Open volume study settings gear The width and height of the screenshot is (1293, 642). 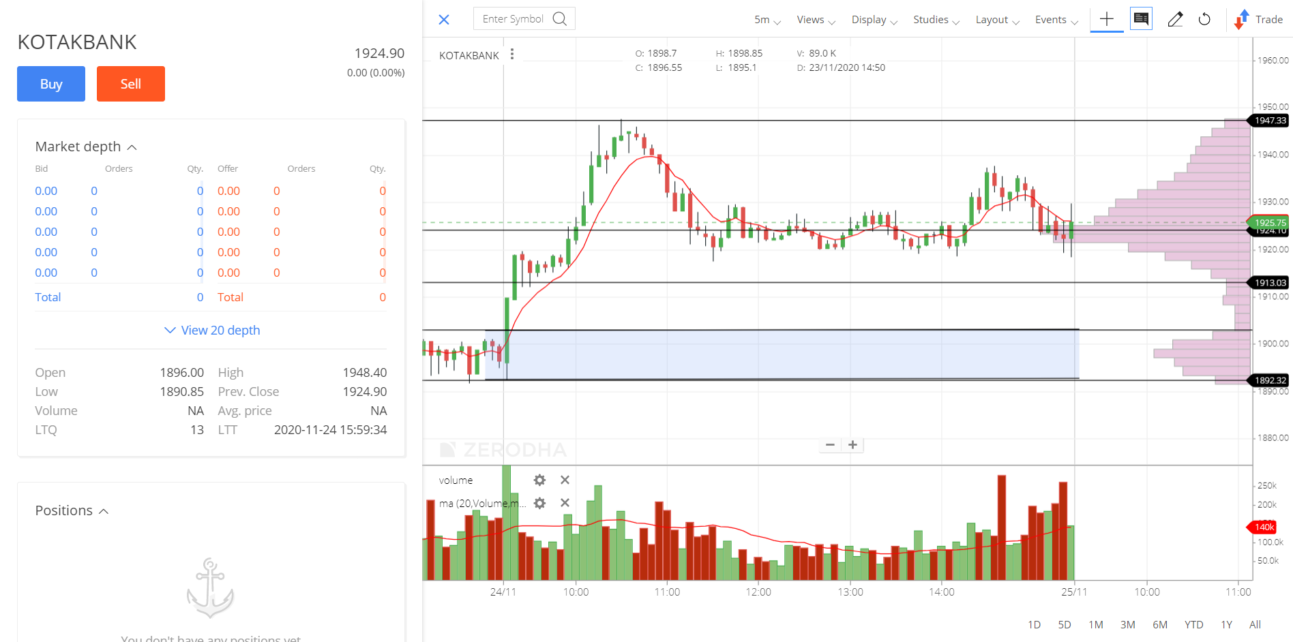(539, 480)
